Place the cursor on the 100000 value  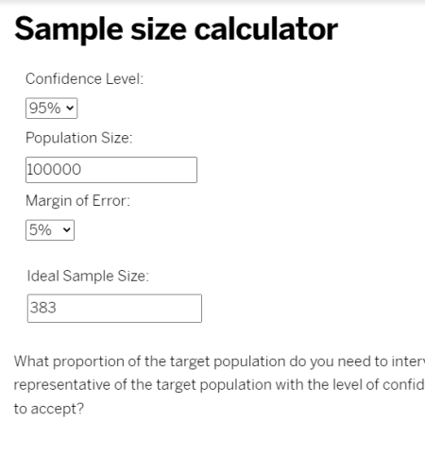coord(54,170)
